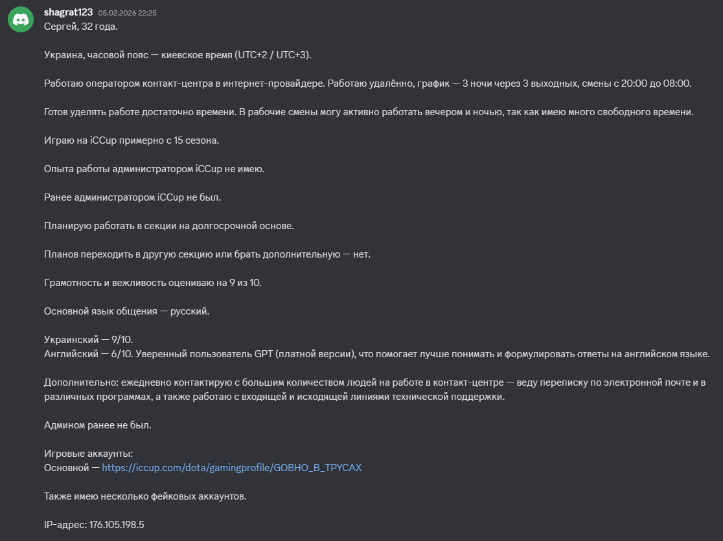Open shagrat123 user profile from username
This screenshot has height=541, width=723.
pyautogui.click(x=68, y=12)
